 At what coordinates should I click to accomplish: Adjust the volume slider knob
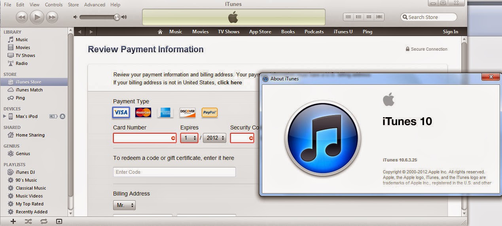coord(117,17)
